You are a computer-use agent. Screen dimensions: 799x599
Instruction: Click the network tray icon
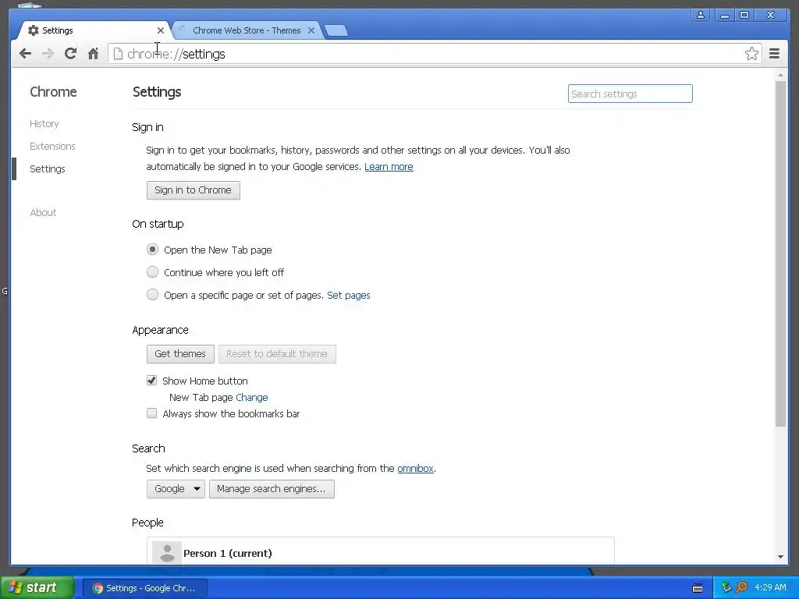tap(726, 587)
